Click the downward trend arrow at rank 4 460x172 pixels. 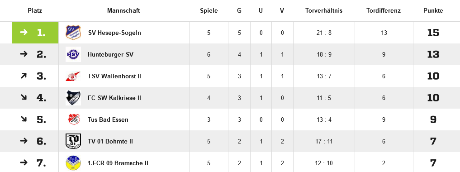tap(24, 97)
